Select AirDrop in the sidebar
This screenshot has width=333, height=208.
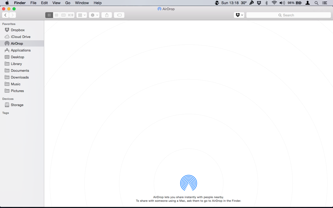tap(22, 43)
